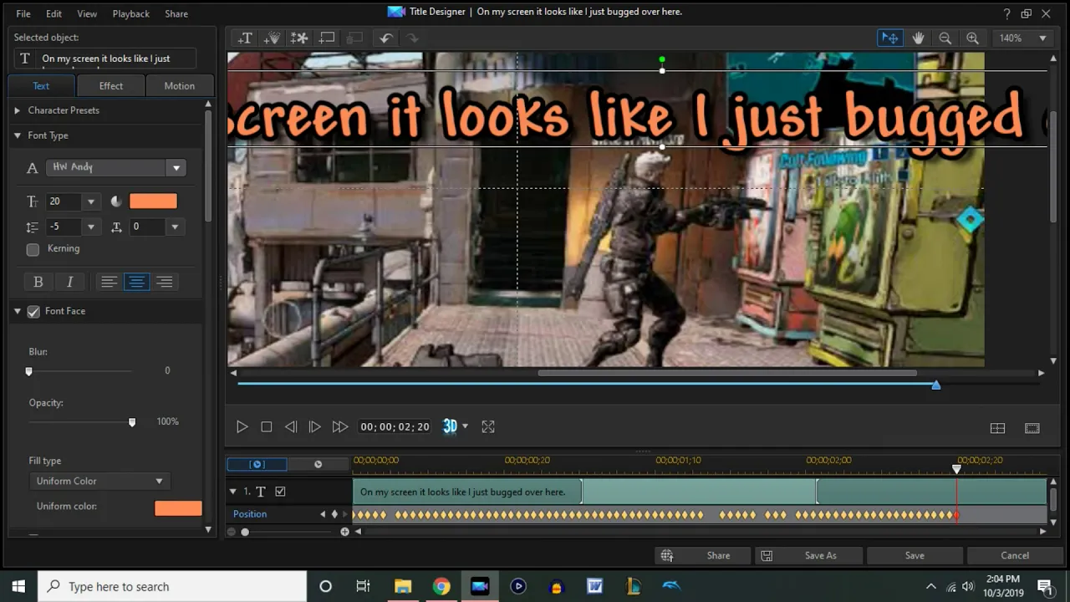Open the text spacing 0 dropdown

(175, 227)
